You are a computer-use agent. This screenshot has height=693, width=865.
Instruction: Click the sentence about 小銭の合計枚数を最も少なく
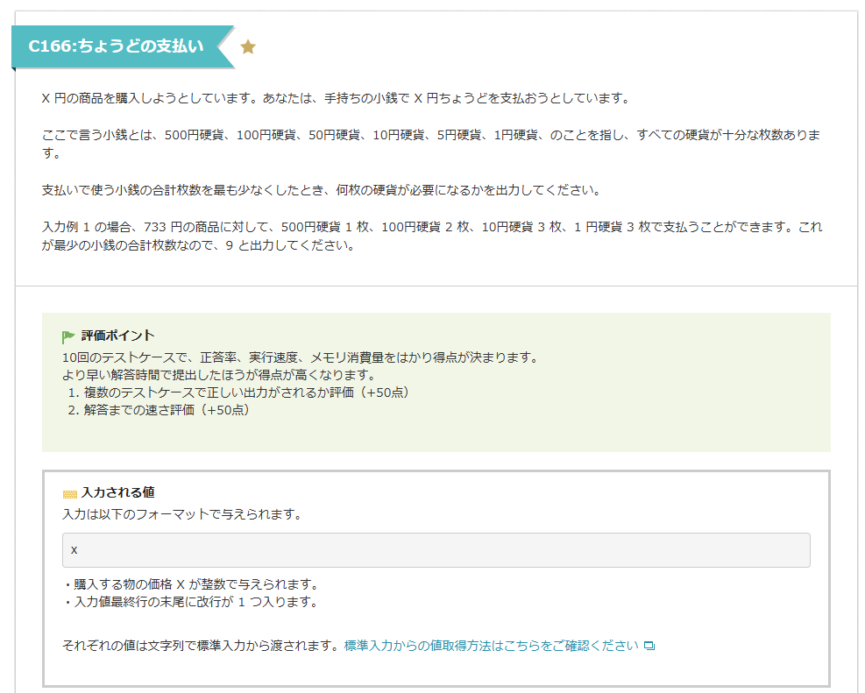[320, 190]
